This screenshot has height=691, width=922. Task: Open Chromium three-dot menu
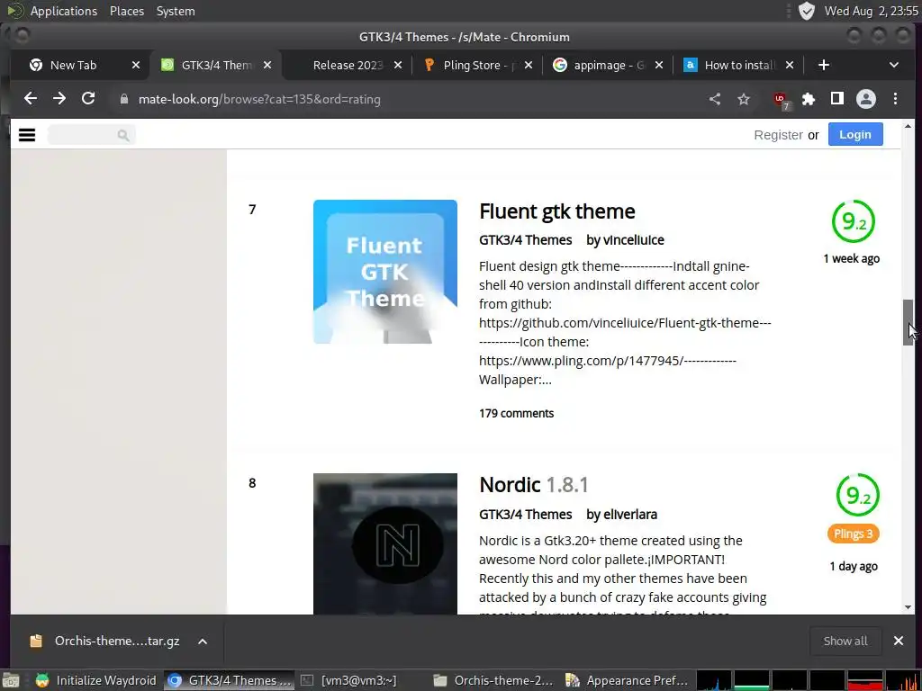point(895,99)
